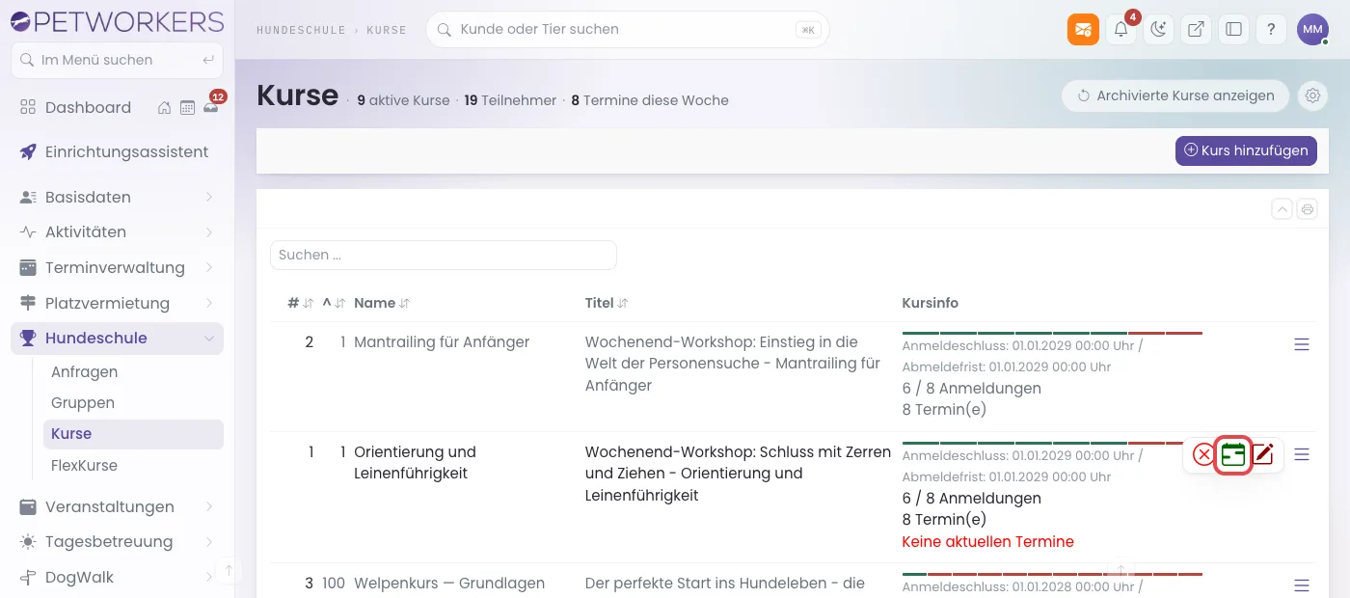Expand the Tagesbetreuung menu
The width and height of the screenshot is (1350, 598).
(x=117, y=541)
